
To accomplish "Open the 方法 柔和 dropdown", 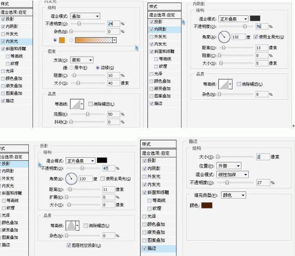I will [x=82, y=60].
